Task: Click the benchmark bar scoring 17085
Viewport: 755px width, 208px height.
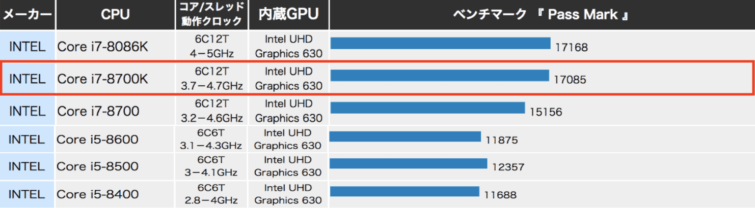Action: click(439, 76)
